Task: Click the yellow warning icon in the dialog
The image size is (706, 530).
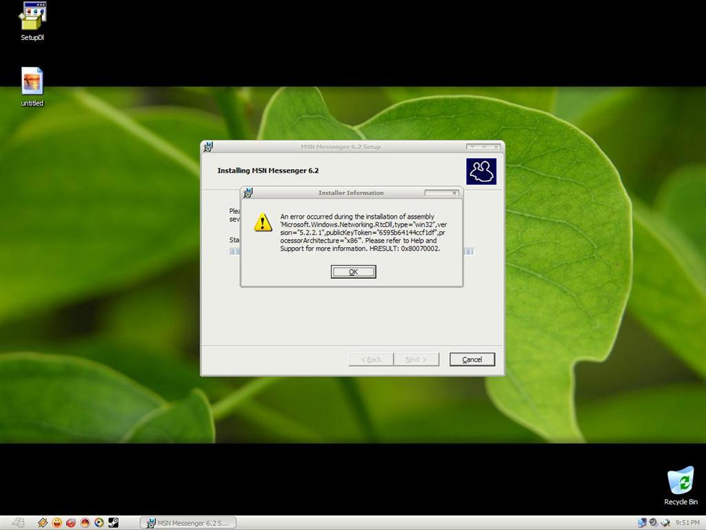Action: 263,223
